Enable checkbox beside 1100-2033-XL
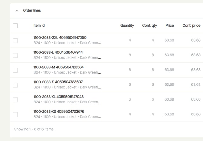Viewport: 203px width, 141px height. point(15,100)
